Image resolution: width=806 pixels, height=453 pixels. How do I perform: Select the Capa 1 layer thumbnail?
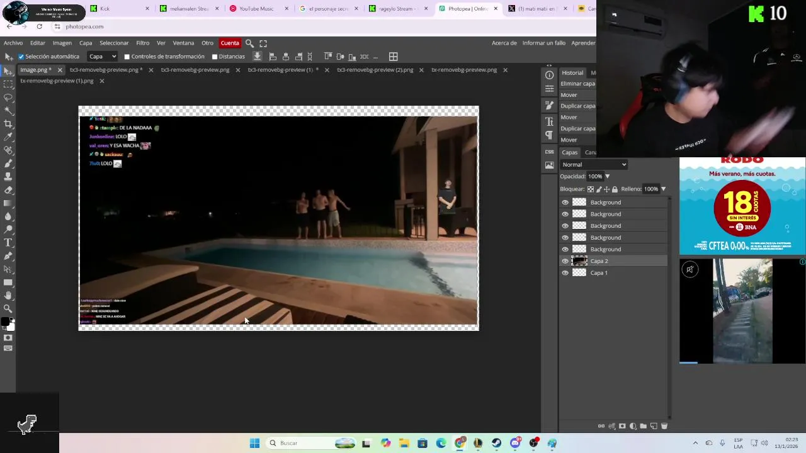(x=579, y=273)
